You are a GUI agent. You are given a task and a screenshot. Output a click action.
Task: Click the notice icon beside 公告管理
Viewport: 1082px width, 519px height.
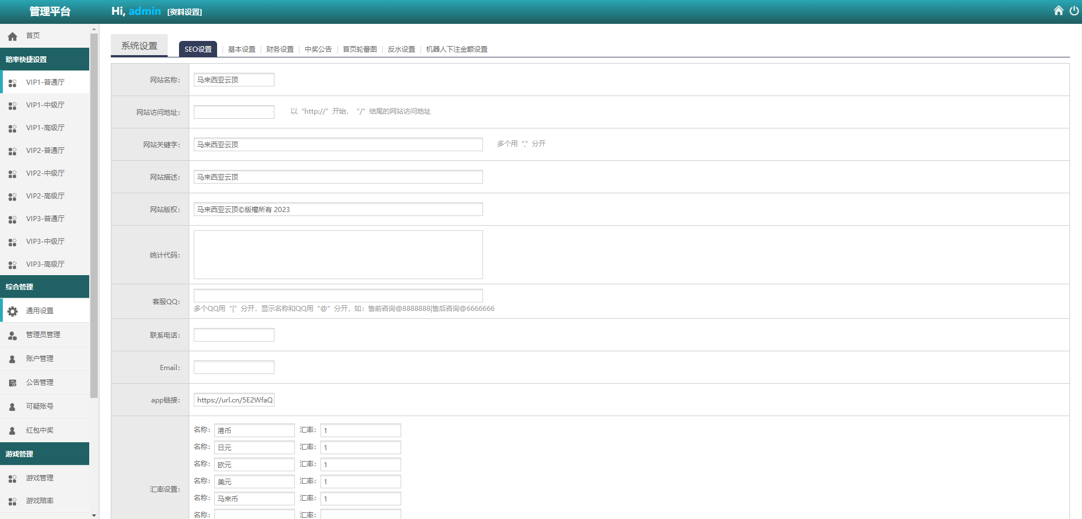13,383
